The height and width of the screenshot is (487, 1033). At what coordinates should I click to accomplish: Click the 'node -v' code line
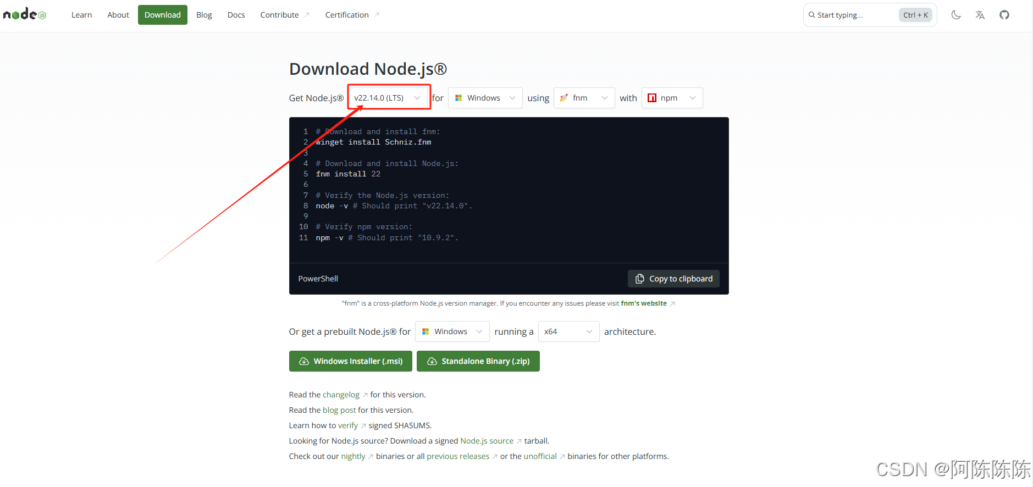coord(394,206)
